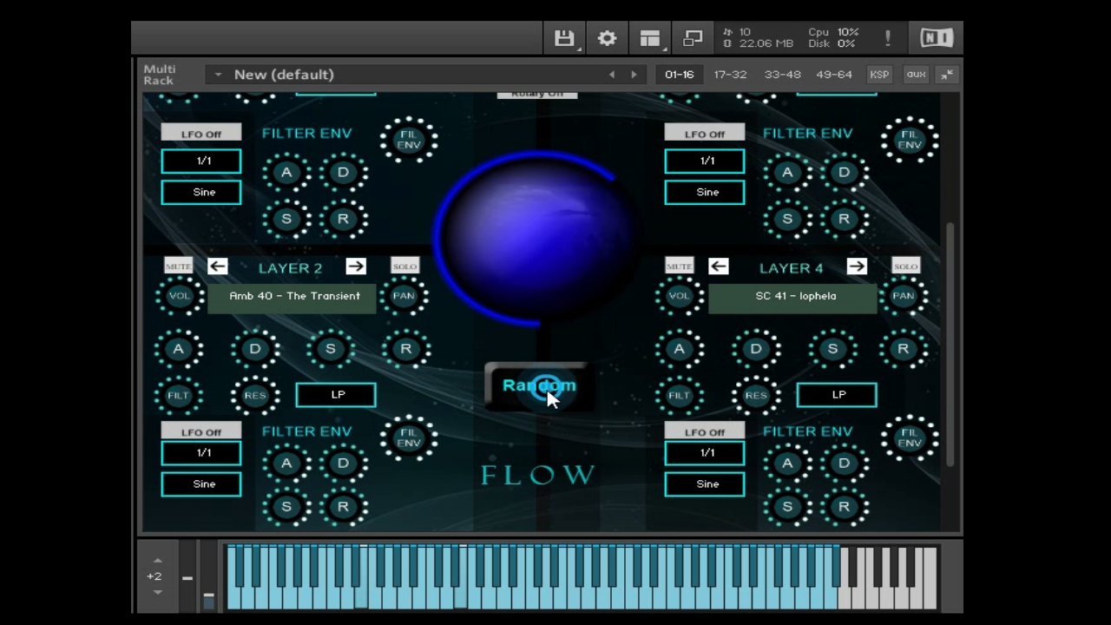Viewport: 1111px width, 625px height.
Task: Click the save preset icon in the toolbar
Action: click(563, 38)
